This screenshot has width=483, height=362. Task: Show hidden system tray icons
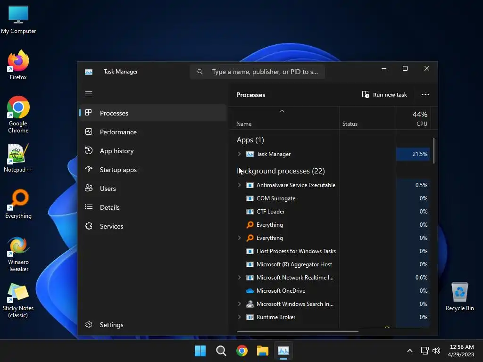[410, 351]
